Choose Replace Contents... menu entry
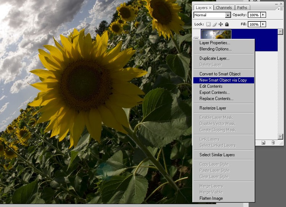This screenshot has width=286, height=207. 224,99
